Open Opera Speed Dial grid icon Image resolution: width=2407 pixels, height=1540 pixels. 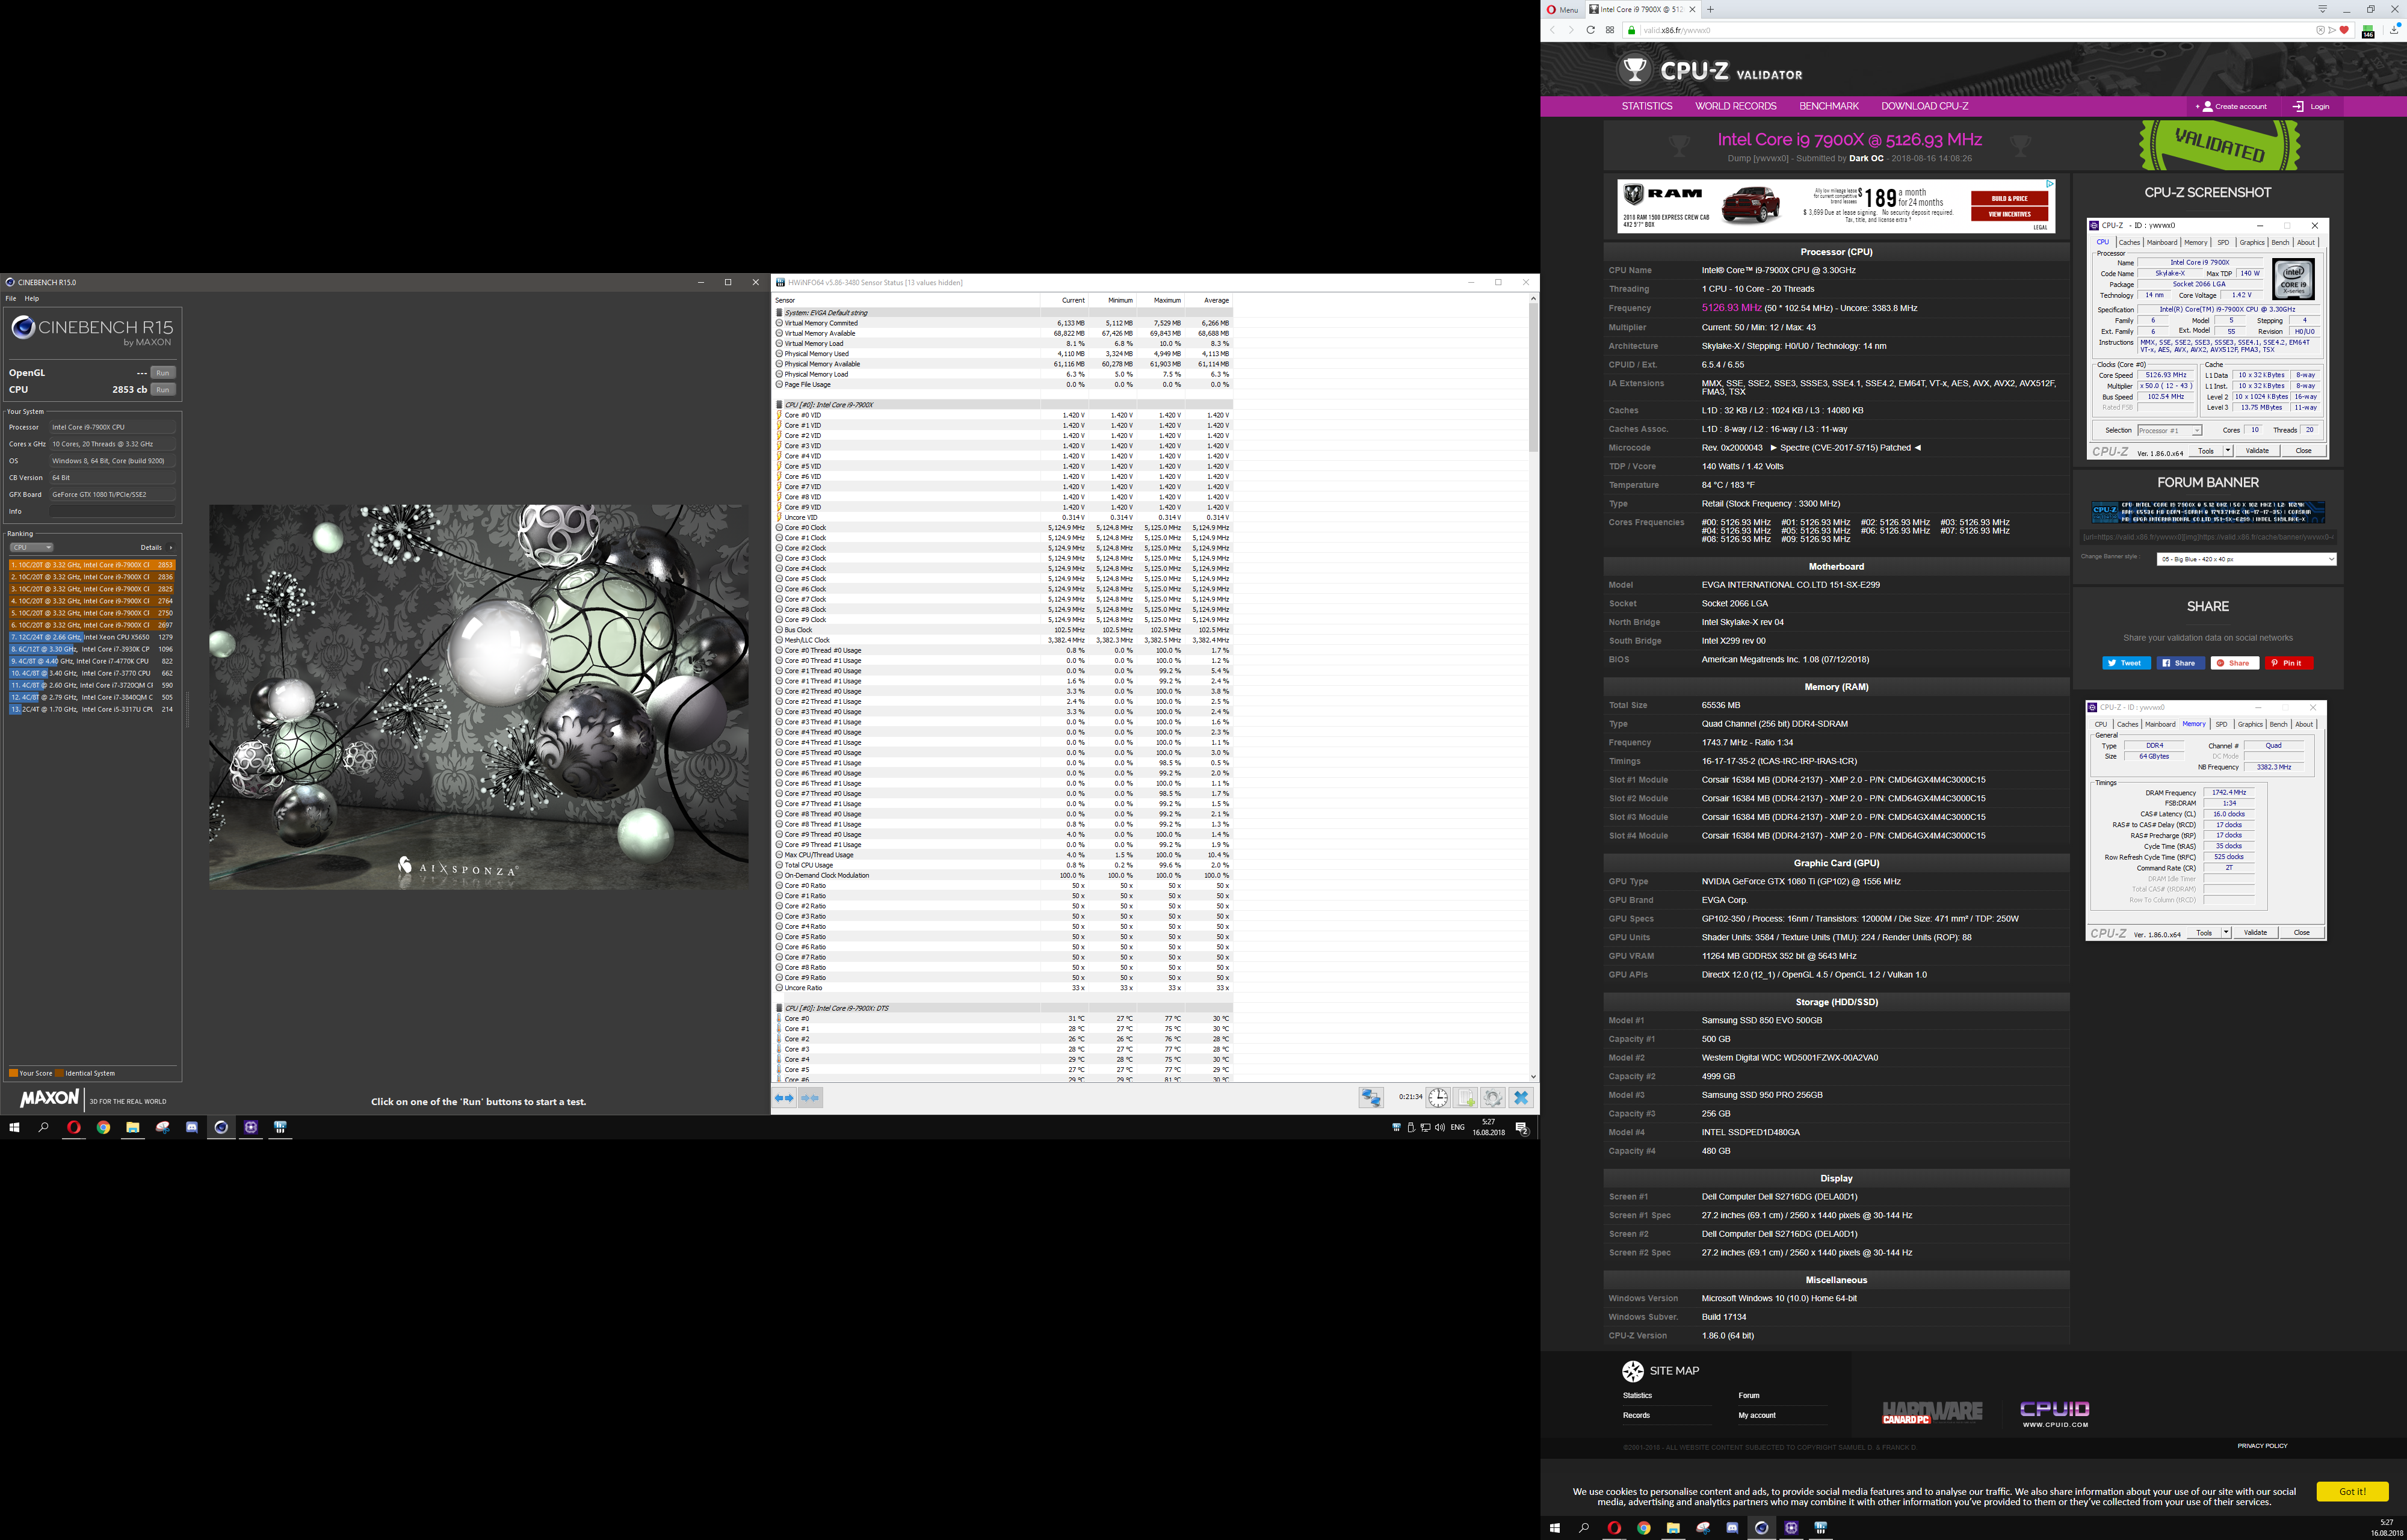1610,30
